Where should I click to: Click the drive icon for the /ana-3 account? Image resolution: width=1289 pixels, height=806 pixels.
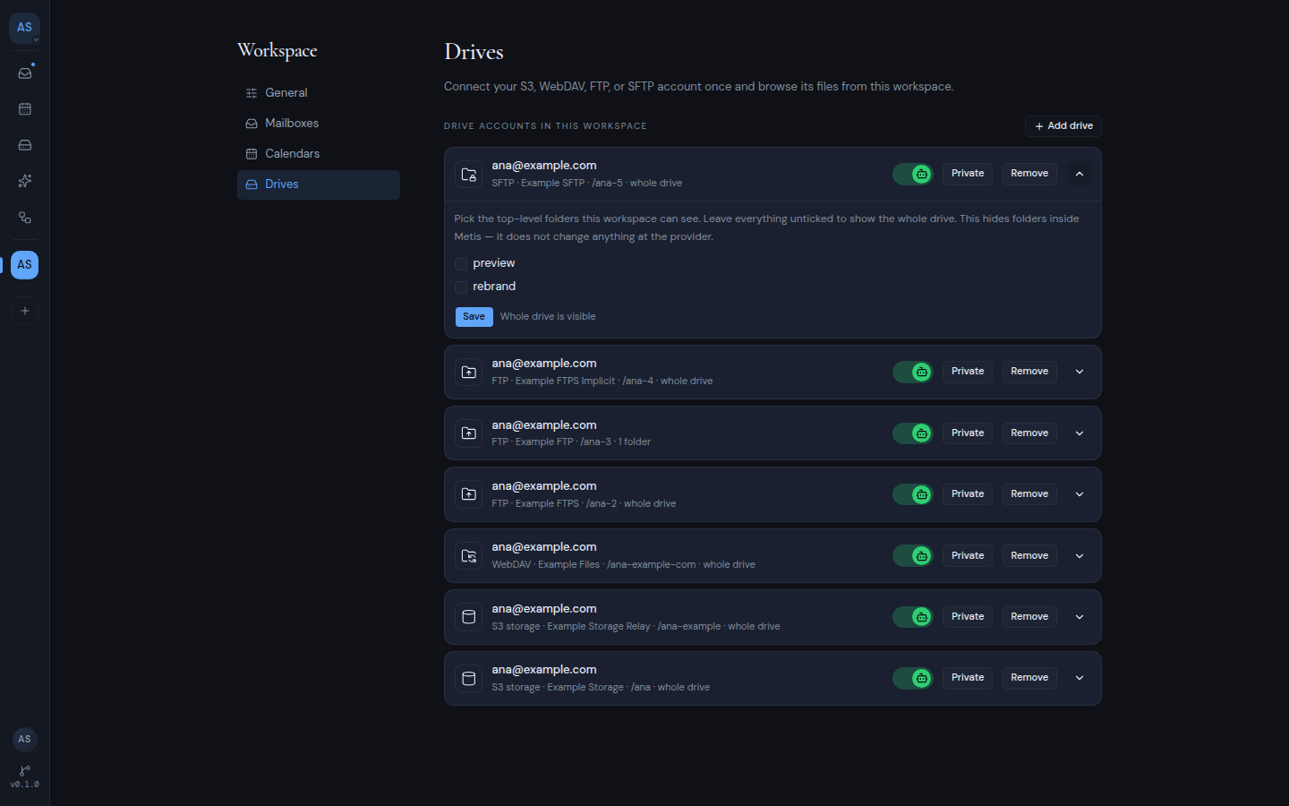[x=469, y=433]
